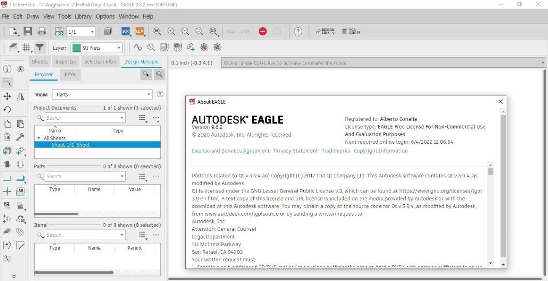The width and height of the screenshot is (548, 281).
Task: Collapse the All Sheets tree node
Action: [39, 138]
